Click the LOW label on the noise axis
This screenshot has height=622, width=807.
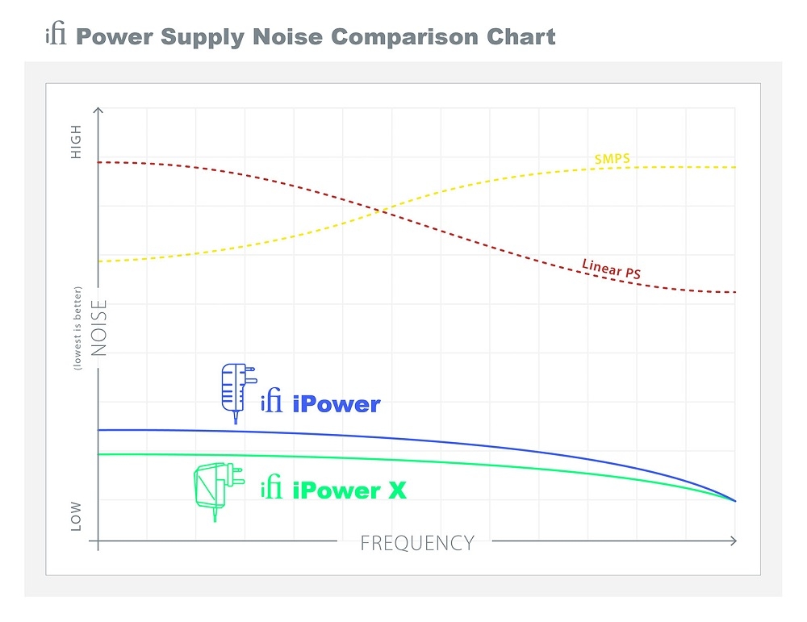click(x=77, y=516)
